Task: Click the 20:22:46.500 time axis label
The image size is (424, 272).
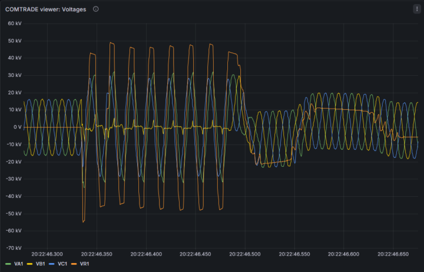Action: 245,254
